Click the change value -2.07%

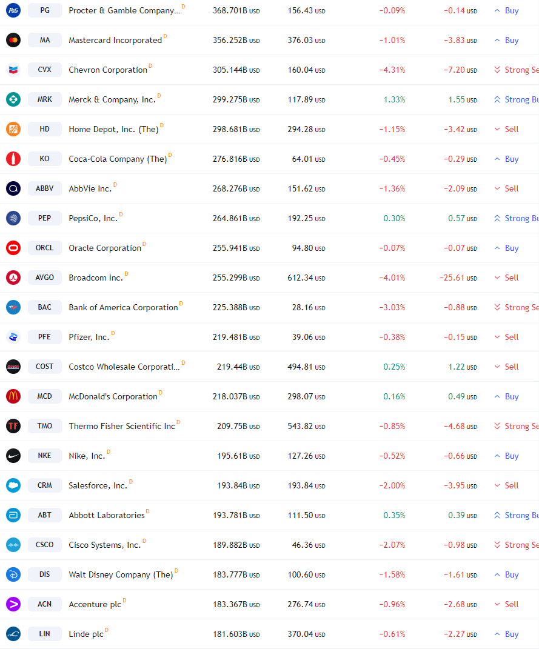[392, 545]
